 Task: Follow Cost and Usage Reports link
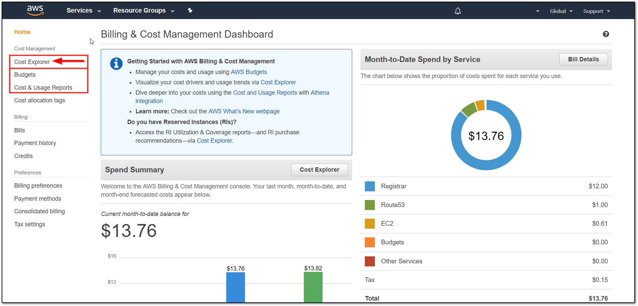(265, 93)
